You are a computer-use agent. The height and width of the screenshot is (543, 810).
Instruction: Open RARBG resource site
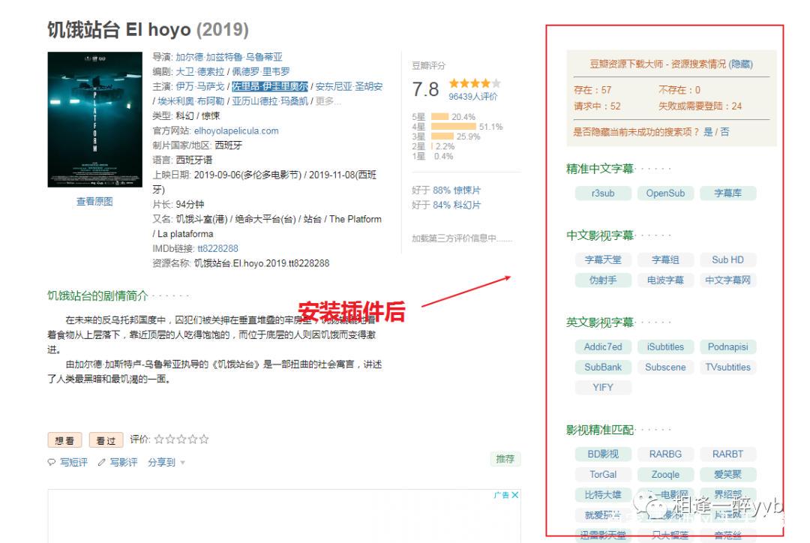coord(665,454)
